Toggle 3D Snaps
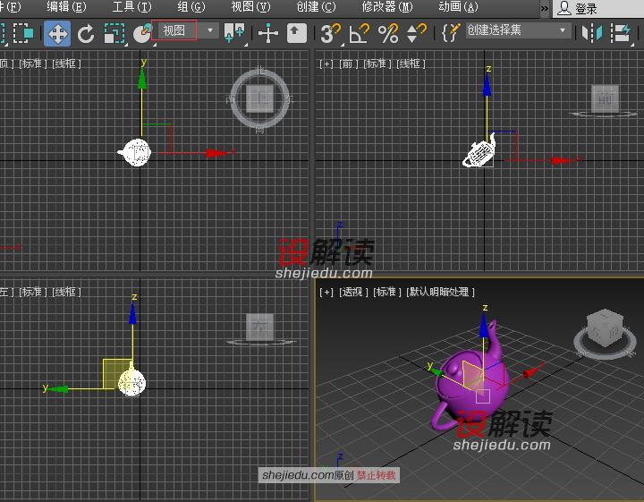Screen dimensions: 644x502 [x=331, y=33]
